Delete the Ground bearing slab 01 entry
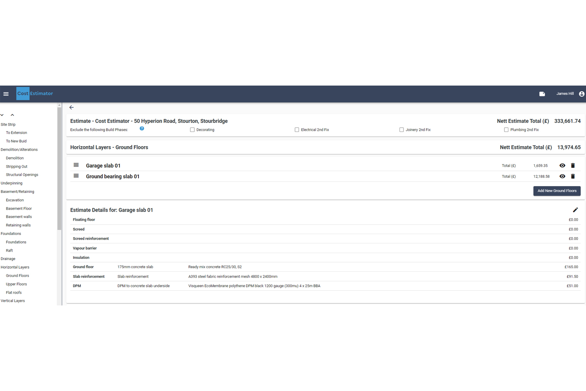586x391 pixels. (x=573, y=176)
